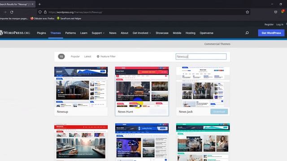The width and height of the screenshot is (287, 161).
Task: Click the theme search field containing Newsup
Action: (x=201, y=57)
